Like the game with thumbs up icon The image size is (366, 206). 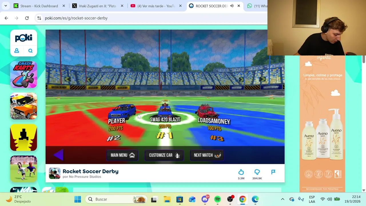point(241,172)
